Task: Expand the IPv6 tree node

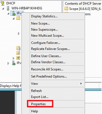Action: [x=8, y=63]
